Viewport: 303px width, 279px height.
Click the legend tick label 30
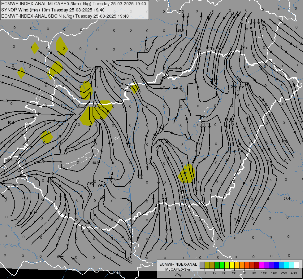coord(224,273)
